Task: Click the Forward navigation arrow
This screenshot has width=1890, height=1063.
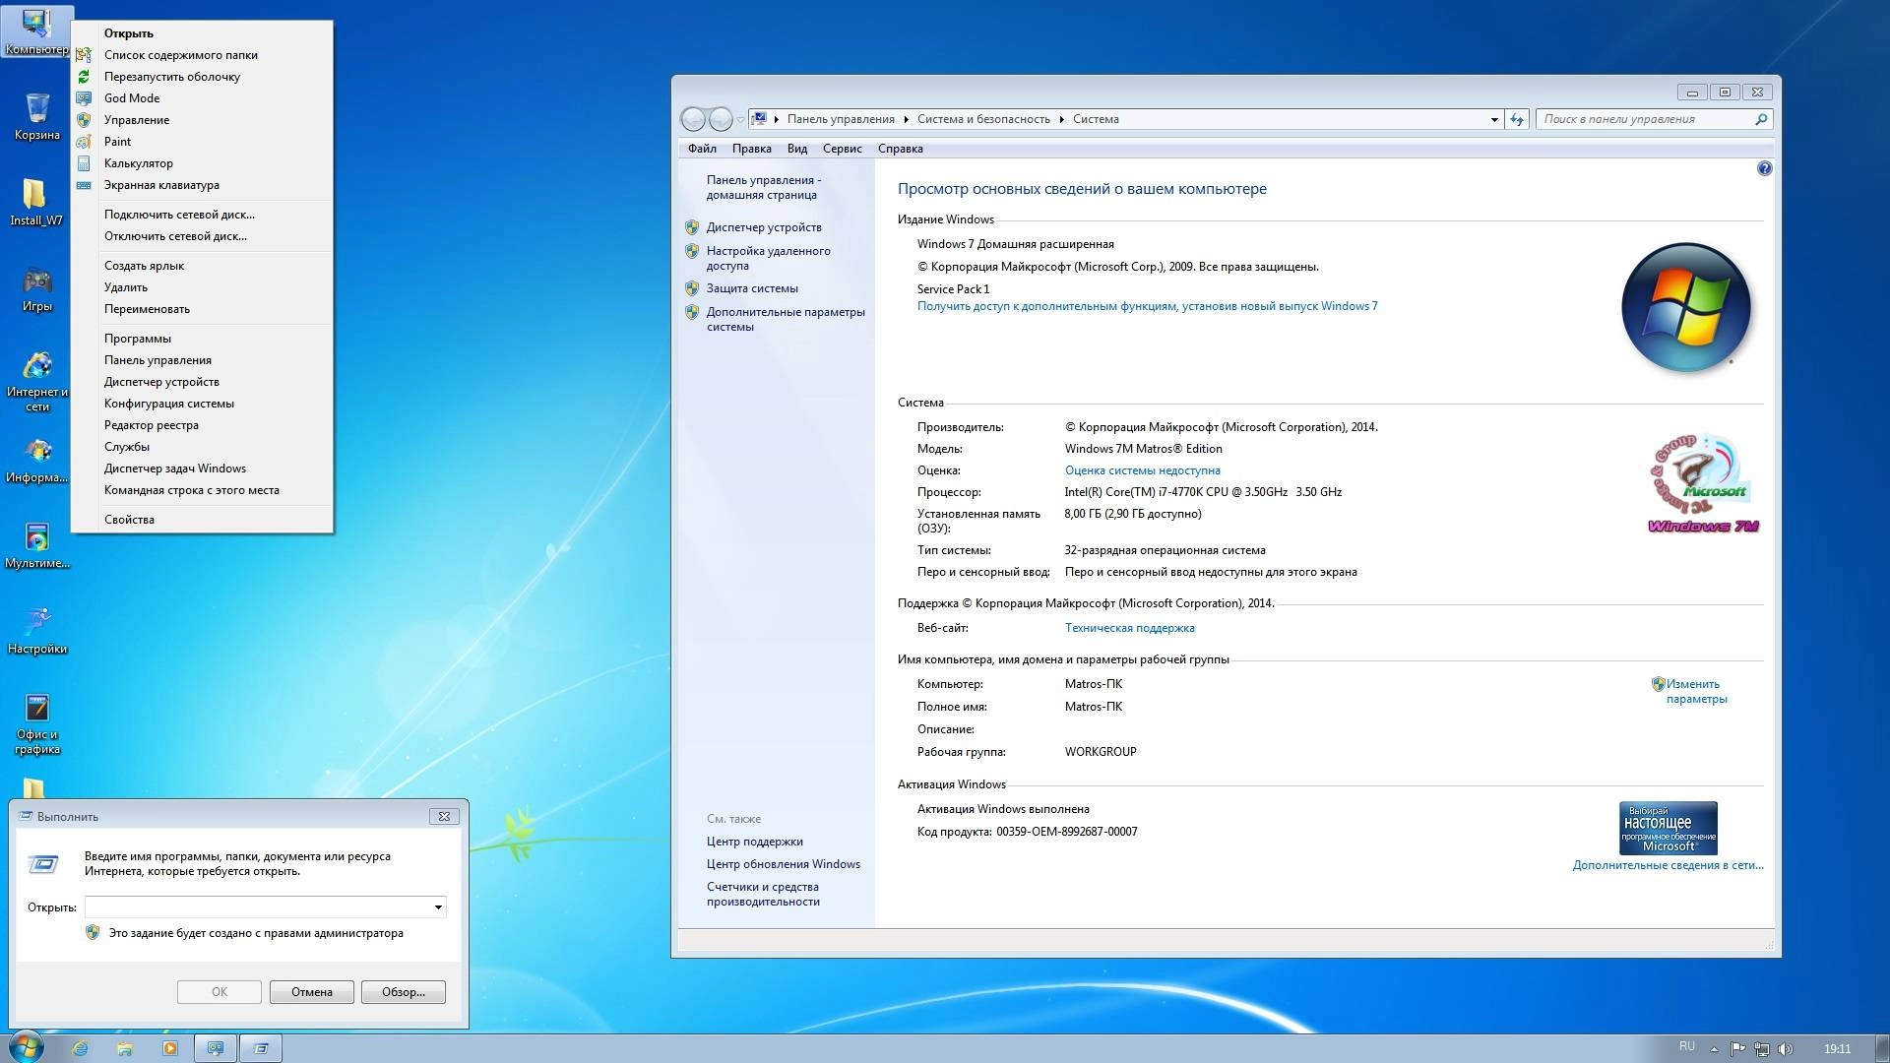Action: click(x=721, y=119)
